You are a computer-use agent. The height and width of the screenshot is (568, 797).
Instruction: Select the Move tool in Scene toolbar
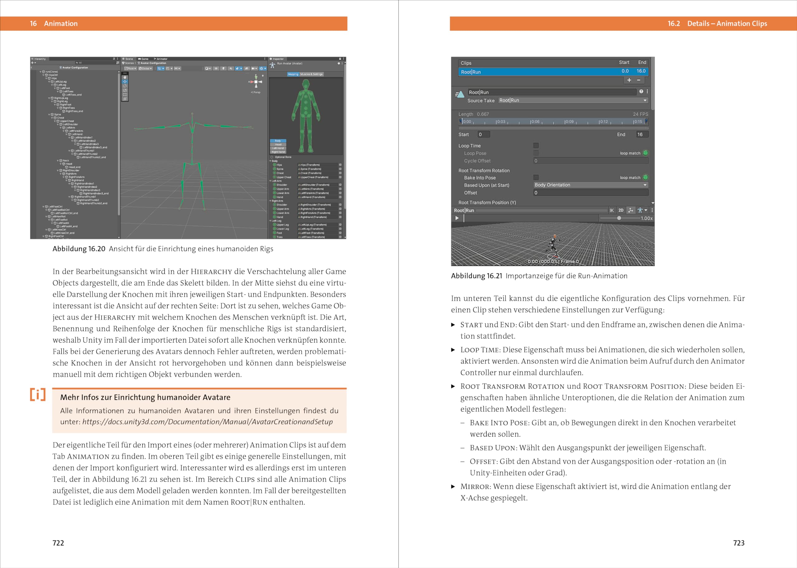125,82
